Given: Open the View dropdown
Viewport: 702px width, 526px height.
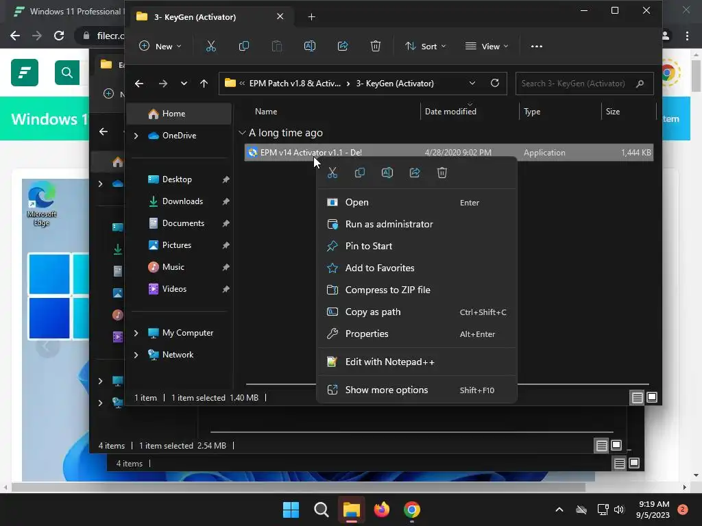Looking at the screenshot, I should tap(487, 46).
